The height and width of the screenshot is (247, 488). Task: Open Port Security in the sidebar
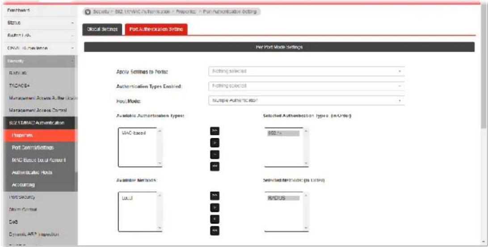point(40,197)
